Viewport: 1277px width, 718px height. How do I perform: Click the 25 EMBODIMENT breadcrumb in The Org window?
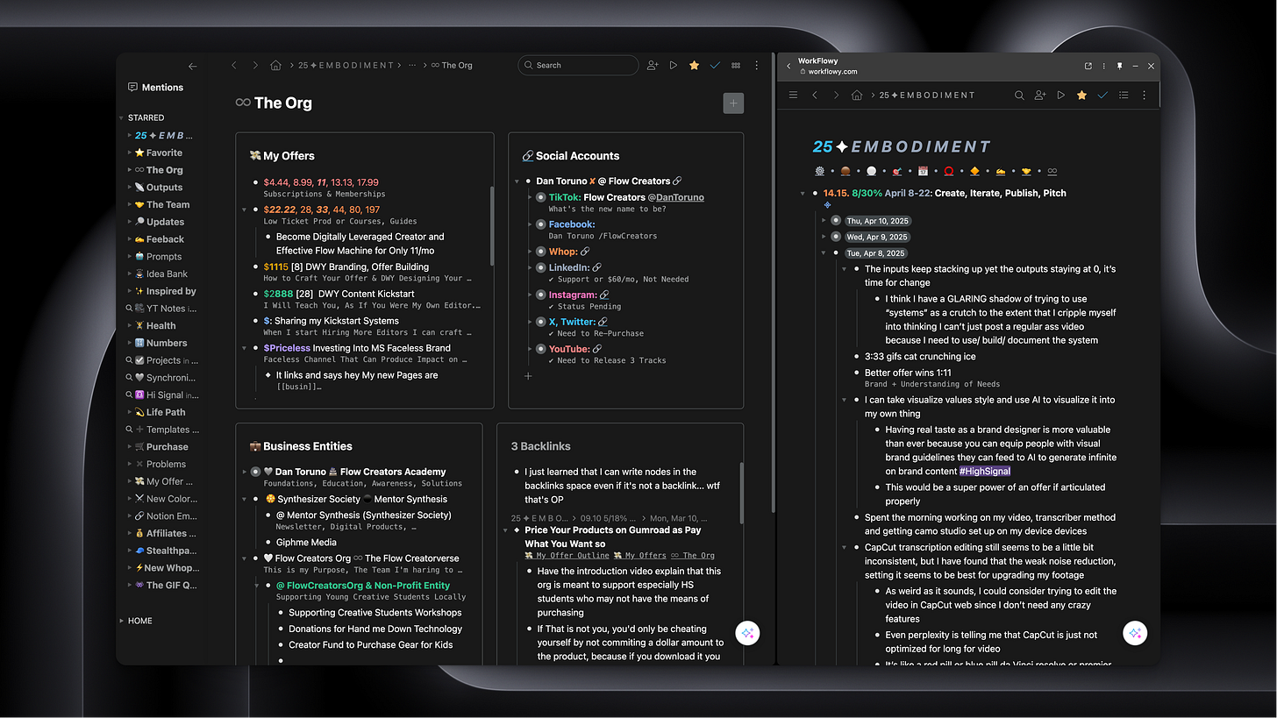(x=346, y=65)
